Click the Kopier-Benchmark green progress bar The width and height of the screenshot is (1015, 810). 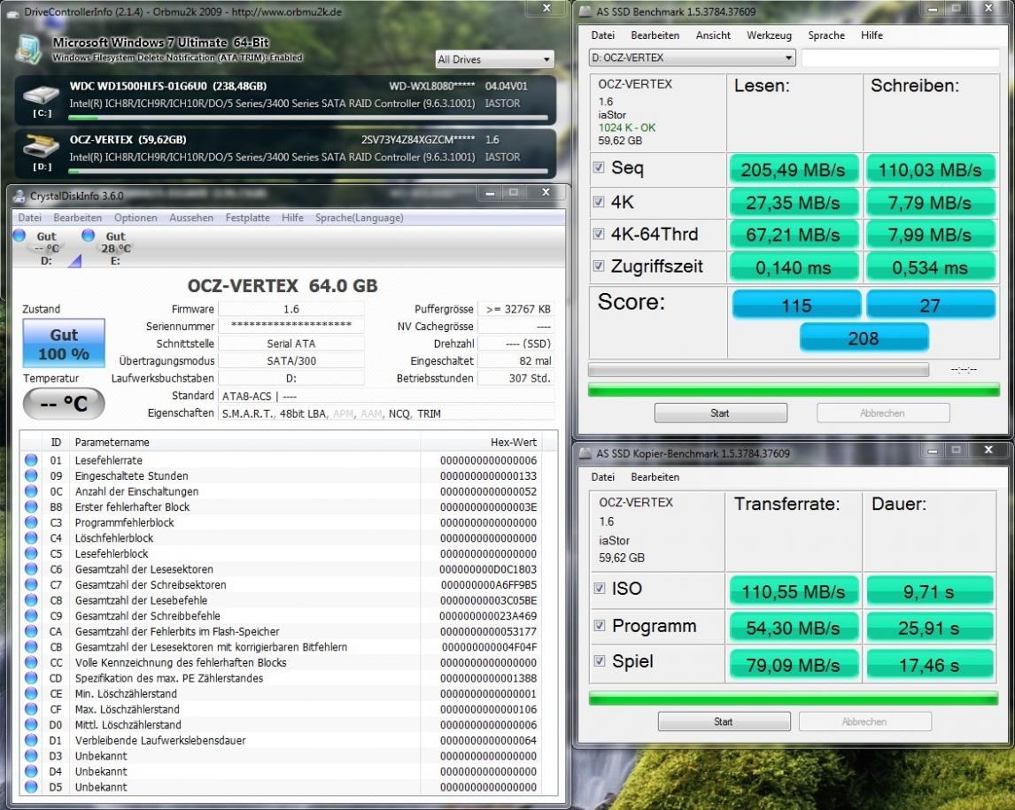793,698
